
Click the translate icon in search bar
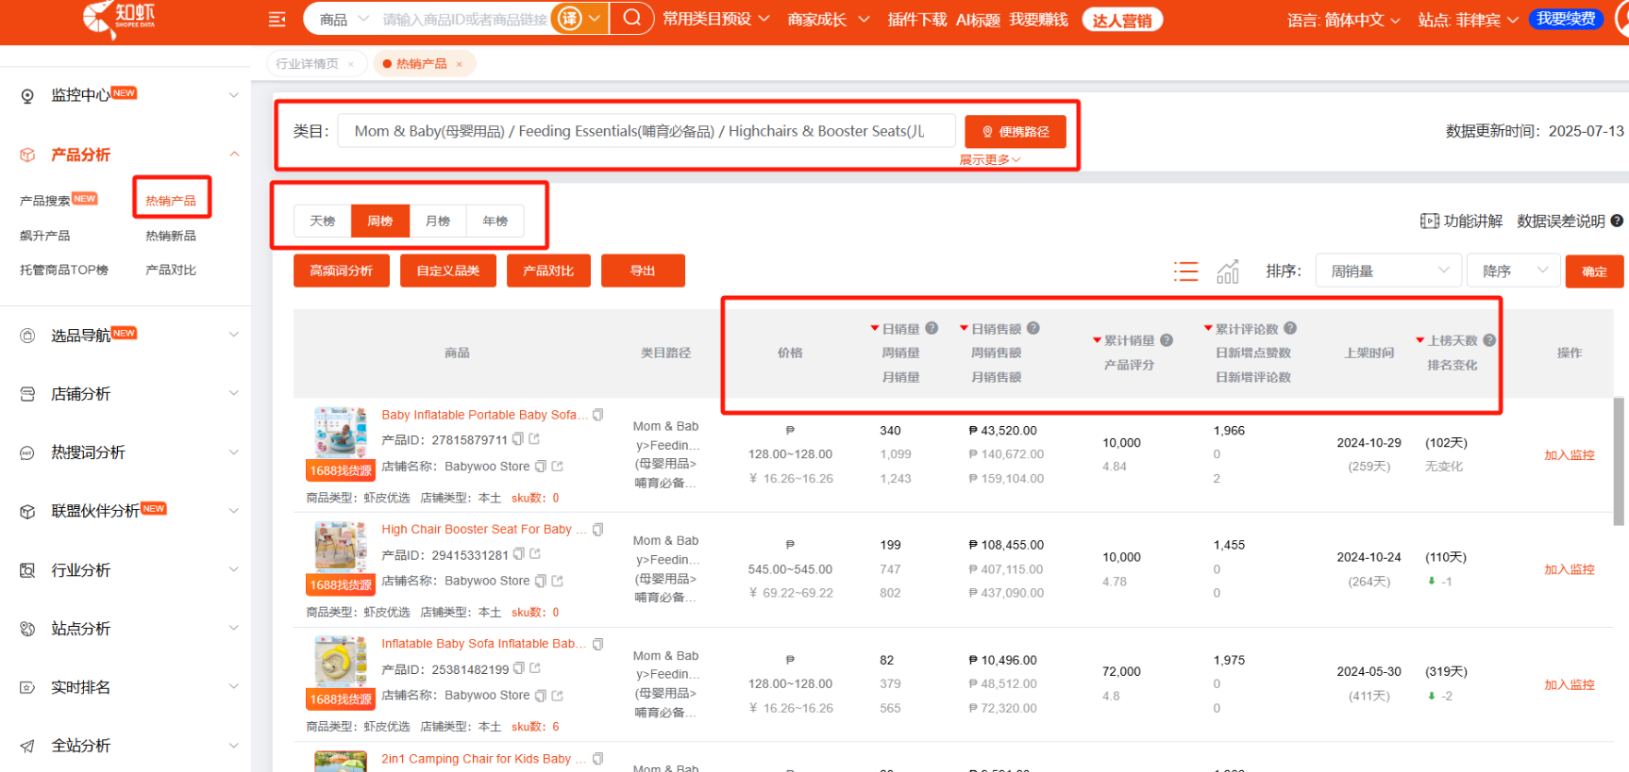569,19
